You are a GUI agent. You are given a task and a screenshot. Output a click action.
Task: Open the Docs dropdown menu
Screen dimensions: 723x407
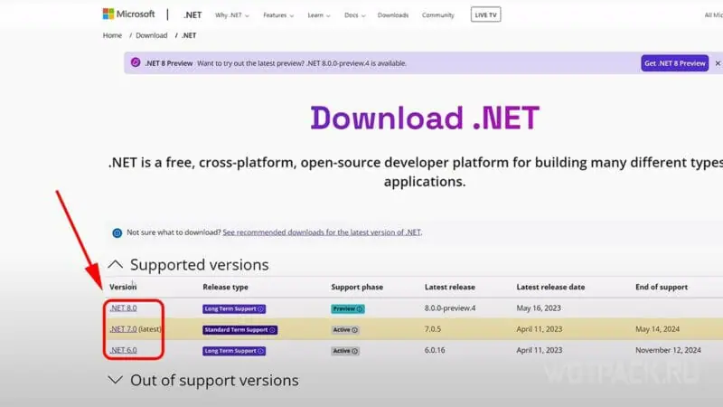tap(354, 15)
